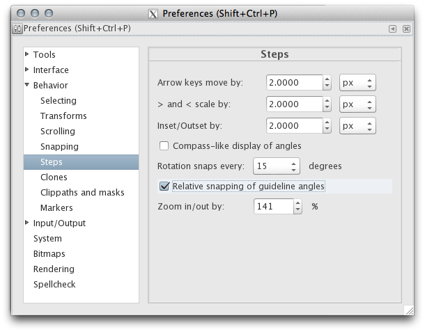Image resolution: width=425 pixels, height=332 pixels.
Task: Open the Rotation snaps every dropdown
Action: (277, 166)
